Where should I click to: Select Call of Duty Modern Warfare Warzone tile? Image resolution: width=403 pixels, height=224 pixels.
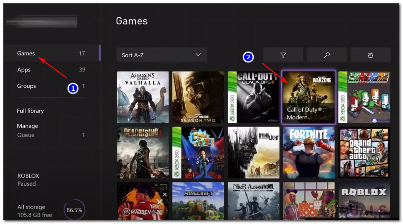pyautogui.click(x=309, y=97)
